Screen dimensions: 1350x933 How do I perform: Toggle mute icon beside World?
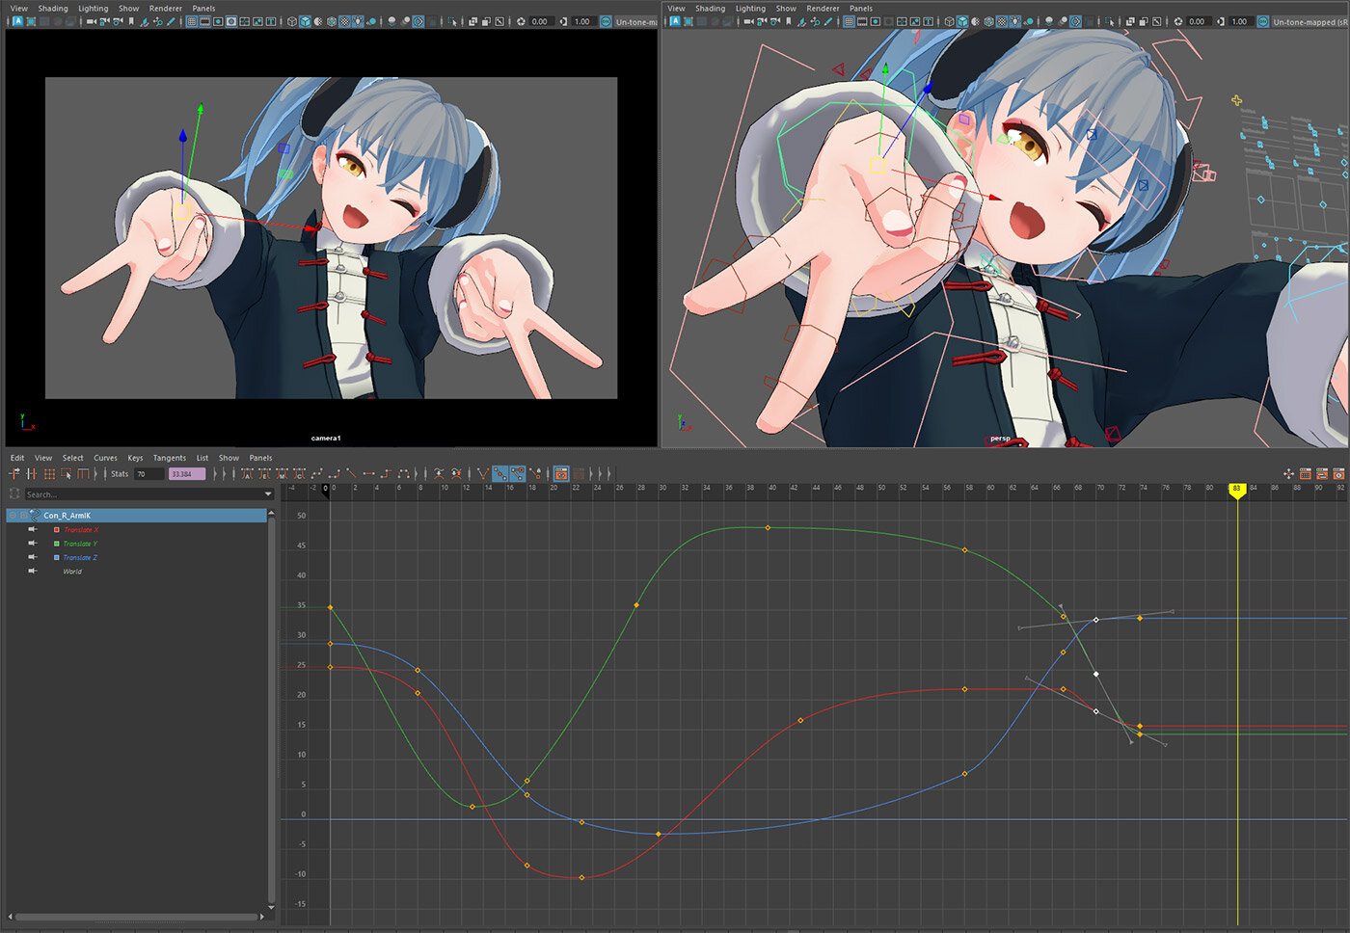pyautogui.click(x=33, y=572)
